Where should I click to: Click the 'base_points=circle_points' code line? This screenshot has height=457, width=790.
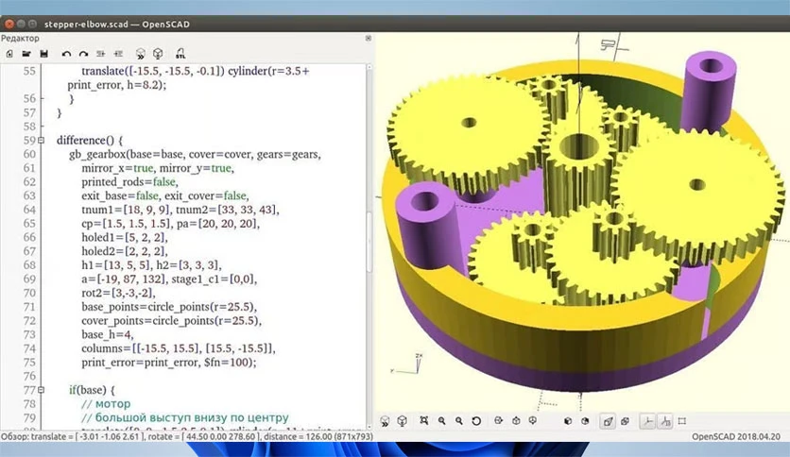169,307
